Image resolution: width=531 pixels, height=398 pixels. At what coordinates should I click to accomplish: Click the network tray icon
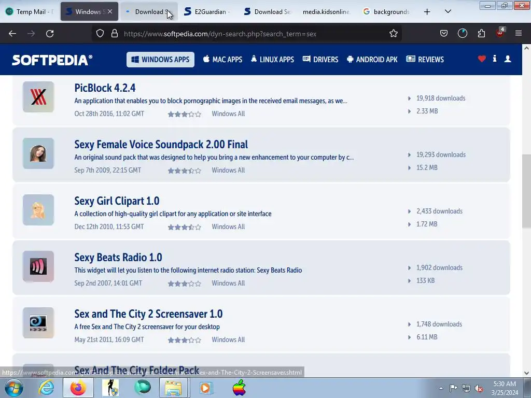click(466, 388)
